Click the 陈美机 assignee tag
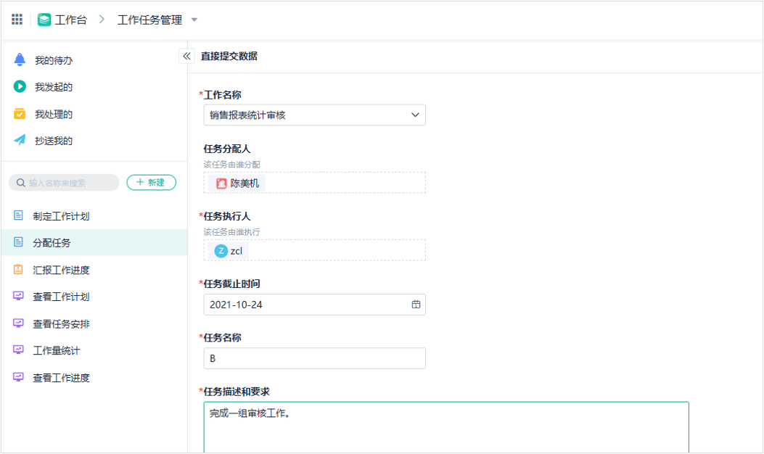Screen dimensions: 764x454 coord(237,183)
